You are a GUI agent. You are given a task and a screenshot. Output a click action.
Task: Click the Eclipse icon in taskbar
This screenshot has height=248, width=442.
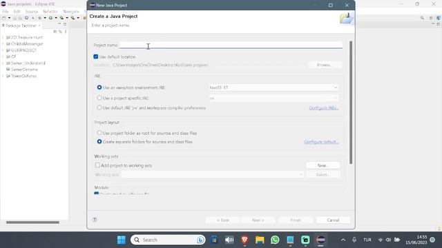pyautogui.click(x=320, y=240)
